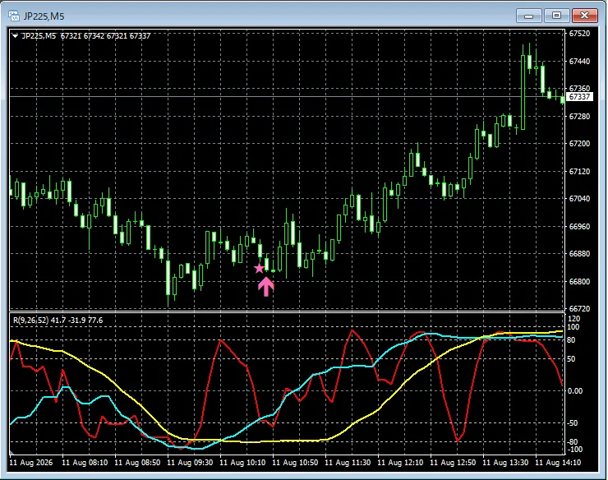The image size is (608, 480).
Task: Click the chart shift marker at bottom-left of indicator
Action: pos(12,452)
